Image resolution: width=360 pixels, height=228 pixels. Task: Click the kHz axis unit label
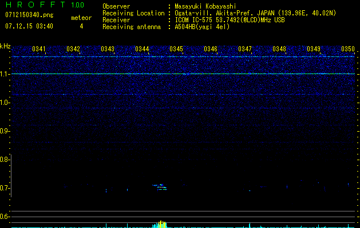tap(5, 46)
